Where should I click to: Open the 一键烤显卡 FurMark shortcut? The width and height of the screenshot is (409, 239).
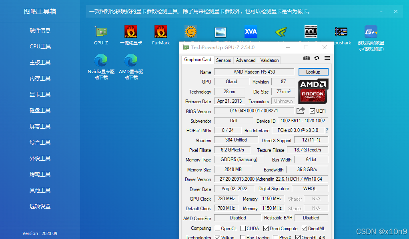click(131, 32)
